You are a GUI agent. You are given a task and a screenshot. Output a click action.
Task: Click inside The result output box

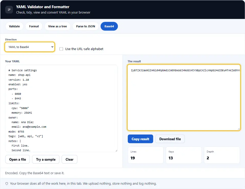184,97
